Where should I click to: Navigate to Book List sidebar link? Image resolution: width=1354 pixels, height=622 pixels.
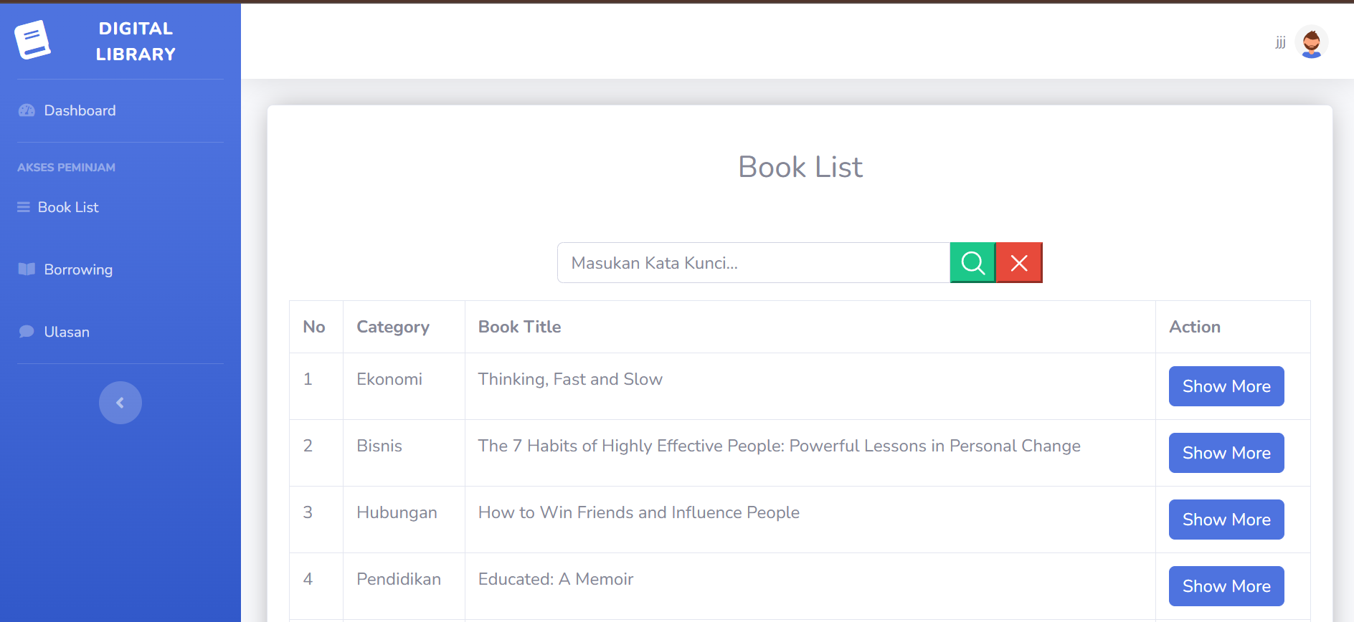click(x=68, y=207)
